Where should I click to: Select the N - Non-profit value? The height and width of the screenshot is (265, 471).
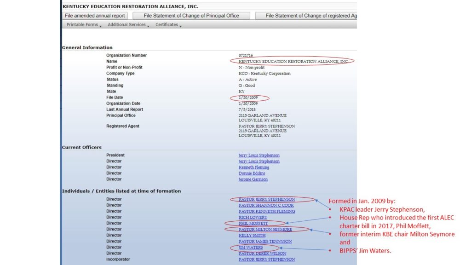coord(252,68)
